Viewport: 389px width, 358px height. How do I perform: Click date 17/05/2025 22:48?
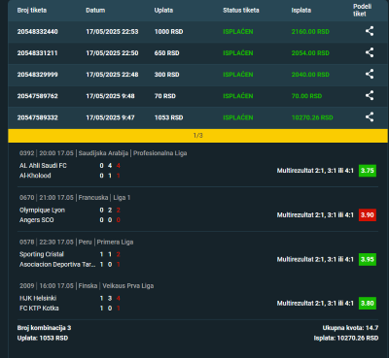click(112, 75)
